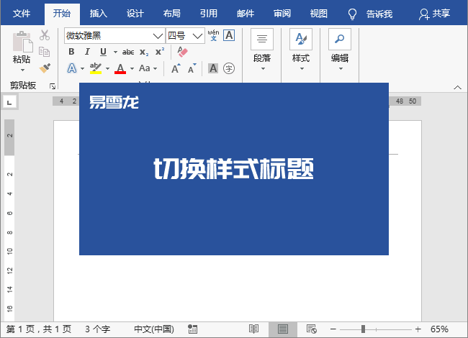The width and height of the screenshot is (468, 338).
Task: Click the enclosed character 字 icon
Action: coord(229,68)
